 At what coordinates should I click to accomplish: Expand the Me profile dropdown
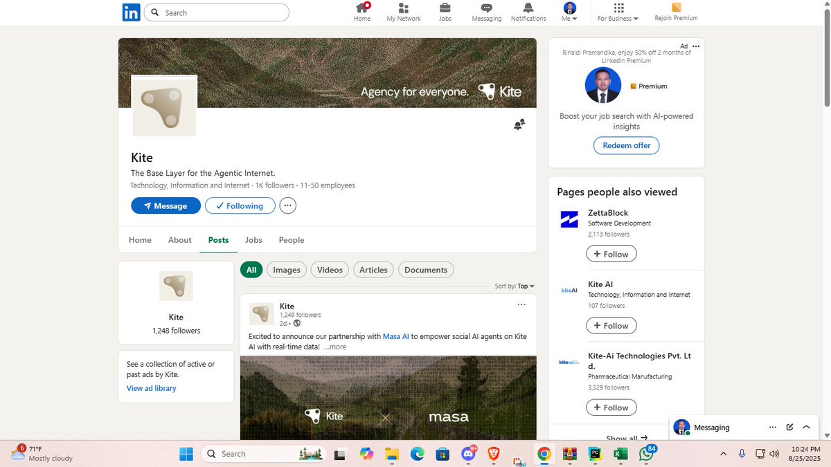569,12
